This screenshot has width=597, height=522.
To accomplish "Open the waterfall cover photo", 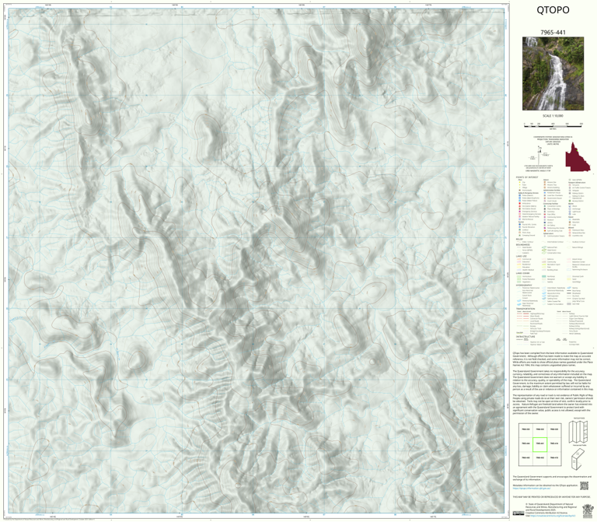I will [553, 74].
